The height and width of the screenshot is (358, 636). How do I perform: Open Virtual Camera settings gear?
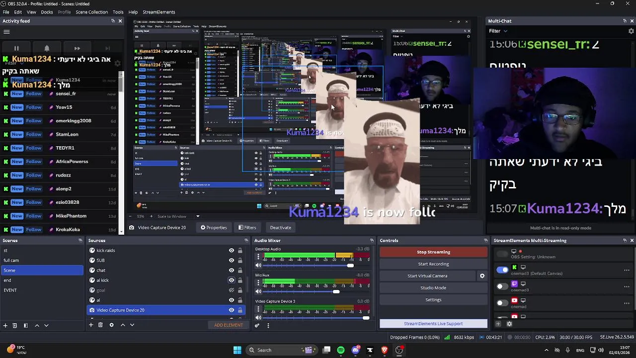click(x=482, y=276)
